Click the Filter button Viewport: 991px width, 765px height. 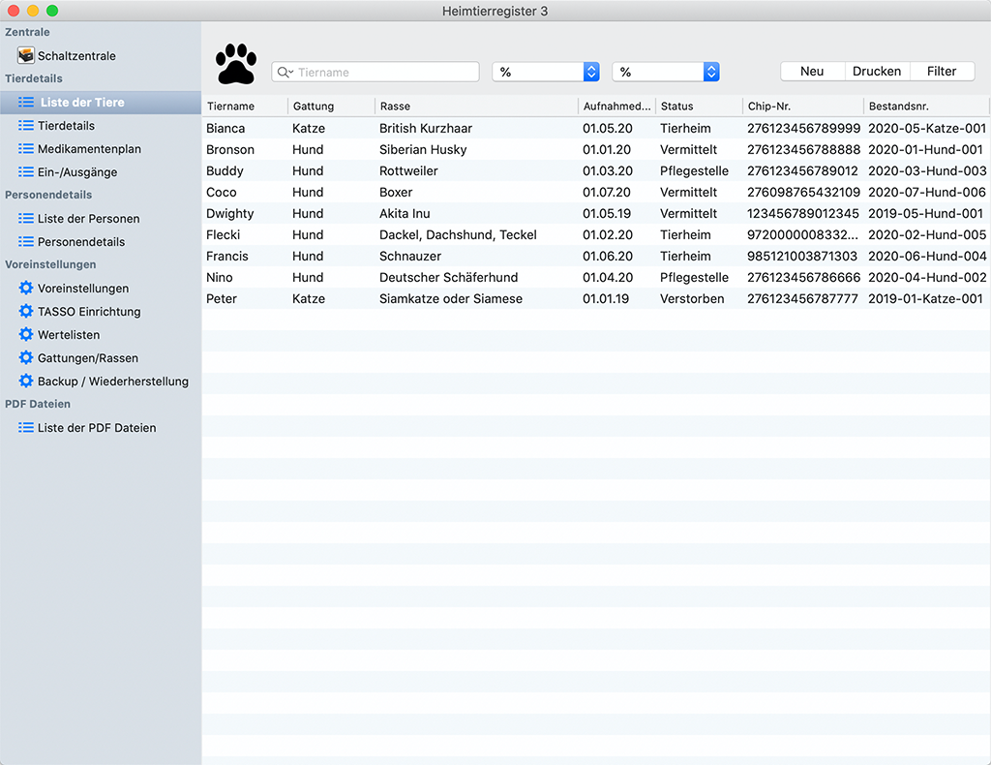[x=942, y=72]
